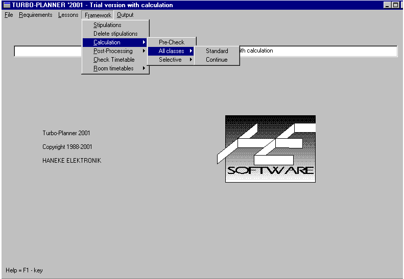Viewport: 404px width, 279px height.
Task: Expand the Post-Processing submenu
Action: click(116, 51)
